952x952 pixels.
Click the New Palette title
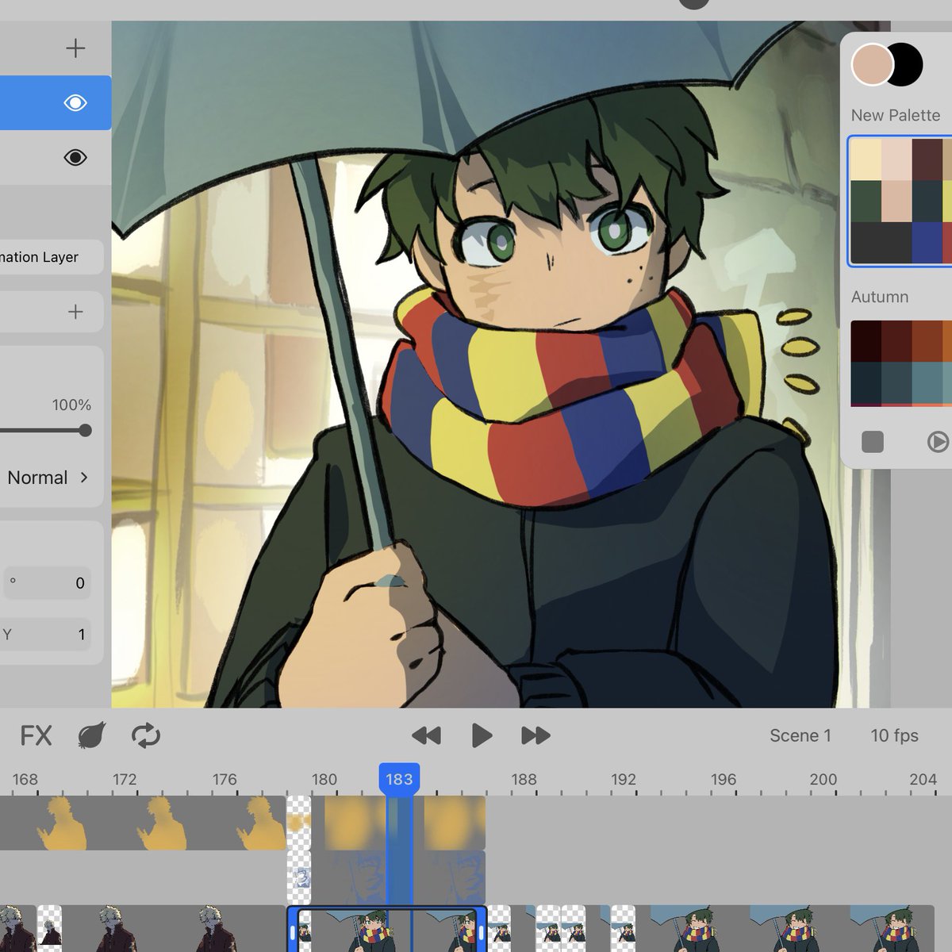click(895, 115)
